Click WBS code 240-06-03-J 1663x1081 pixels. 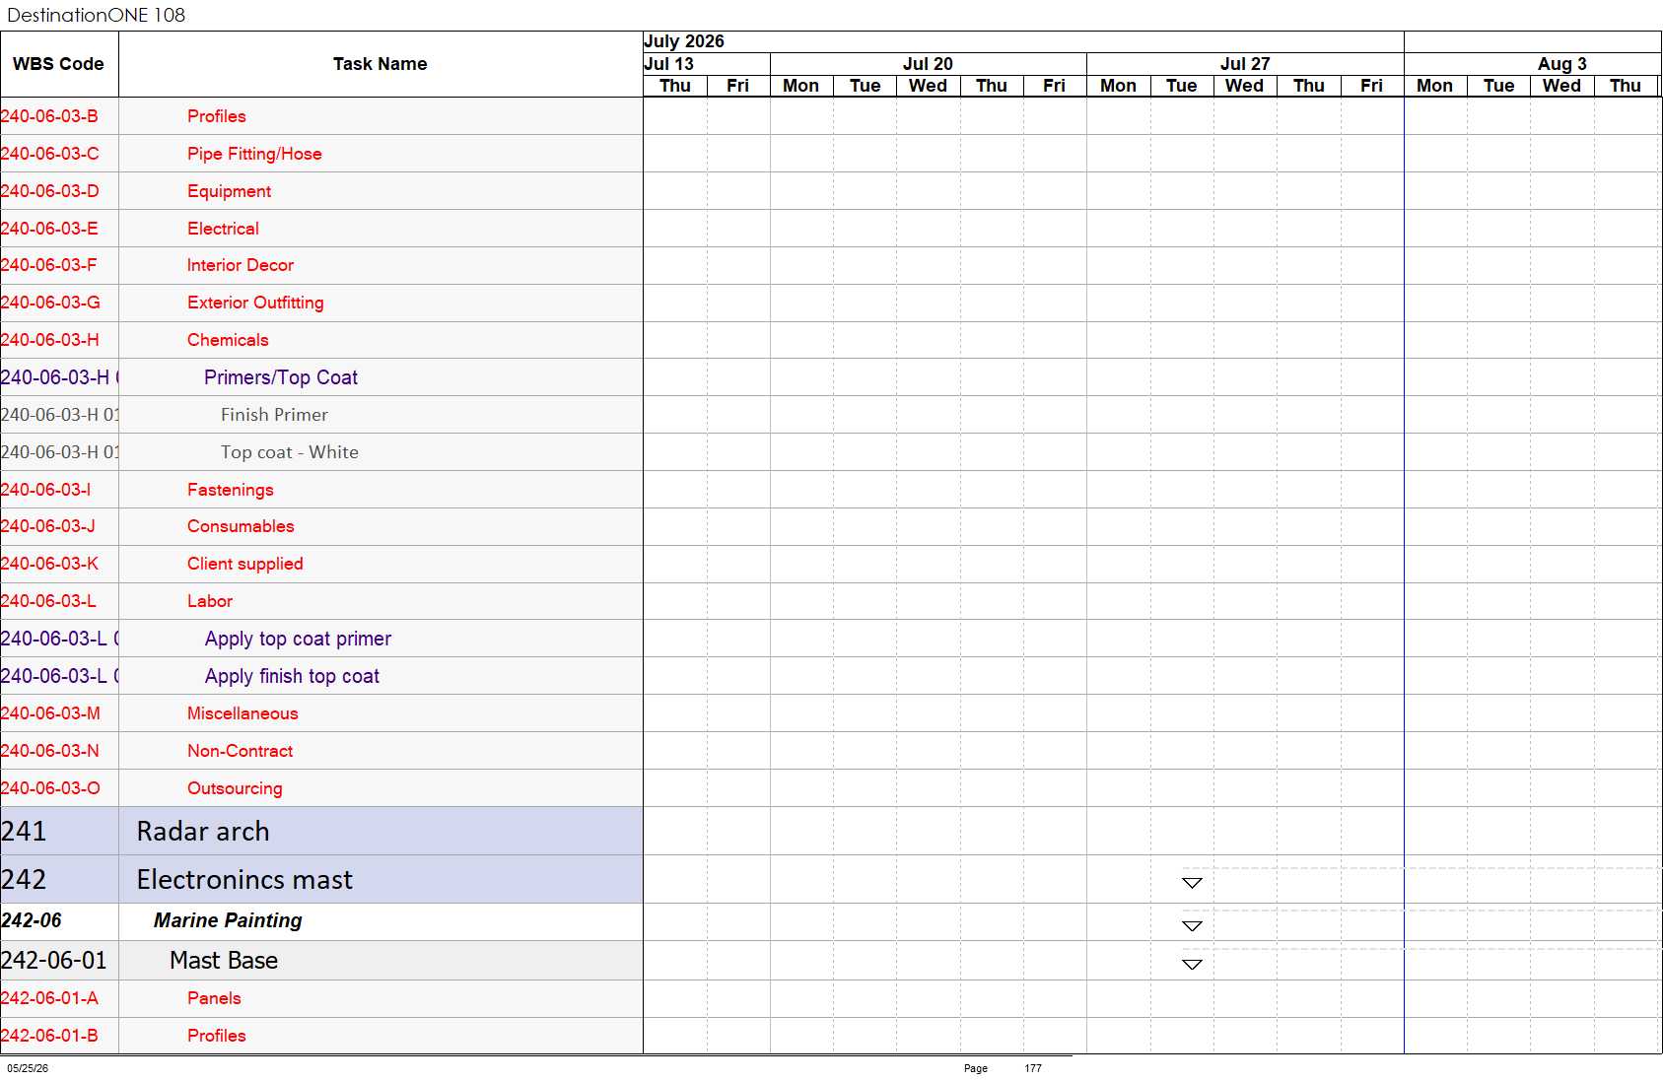[48, 526]
